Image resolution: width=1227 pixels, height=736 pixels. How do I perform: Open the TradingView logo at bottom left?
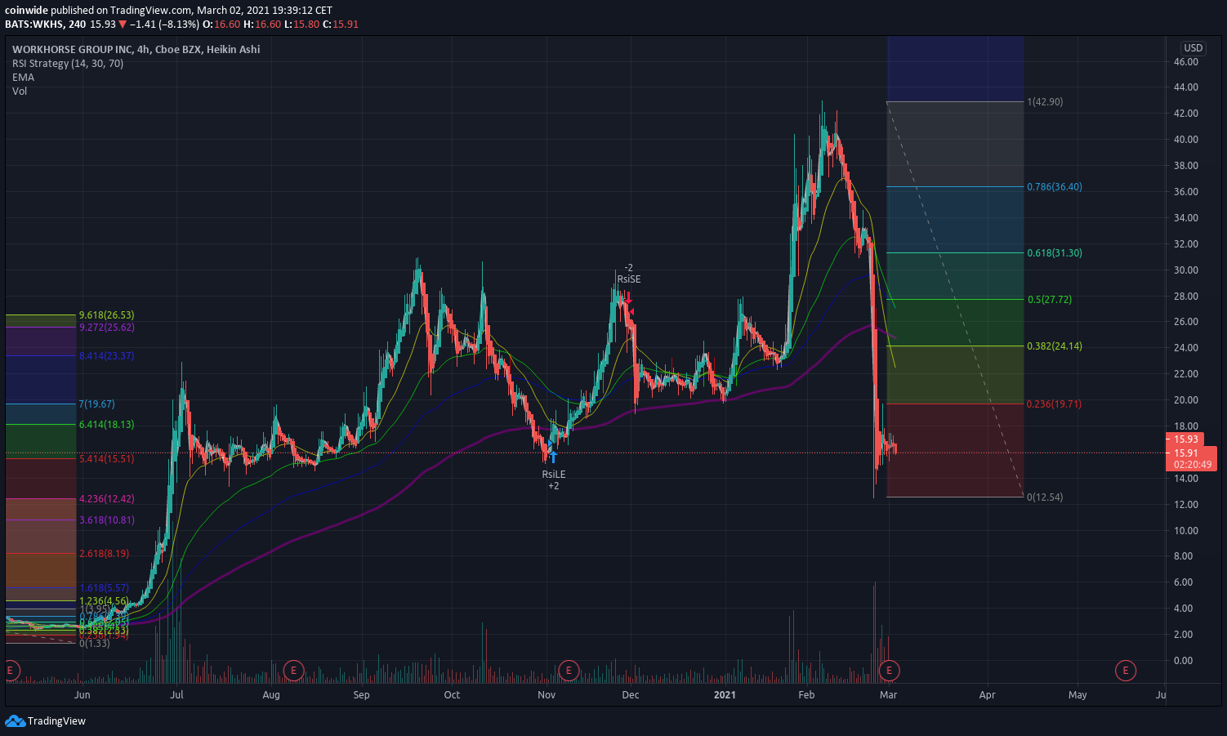(x=46, y=720)
